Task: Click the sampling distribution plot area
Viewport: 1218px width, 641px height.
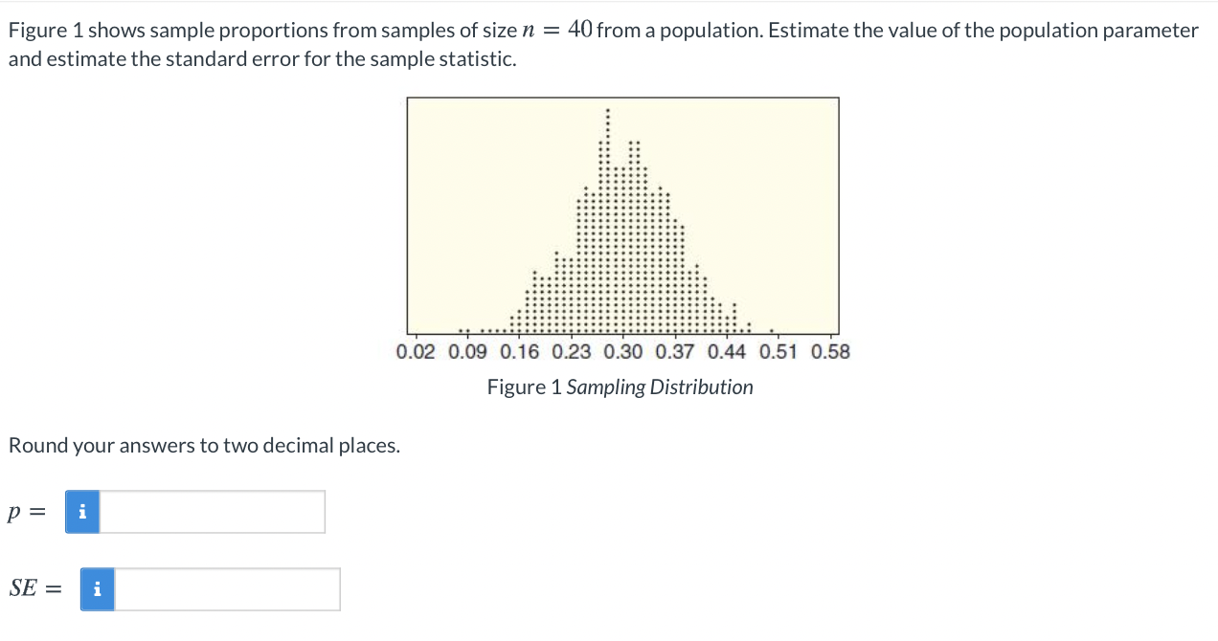Action: pyautogui.click(x=622, y=215)
